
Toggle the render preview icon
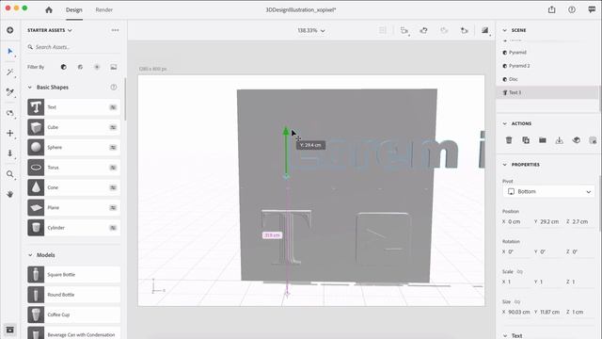point(485,30)
